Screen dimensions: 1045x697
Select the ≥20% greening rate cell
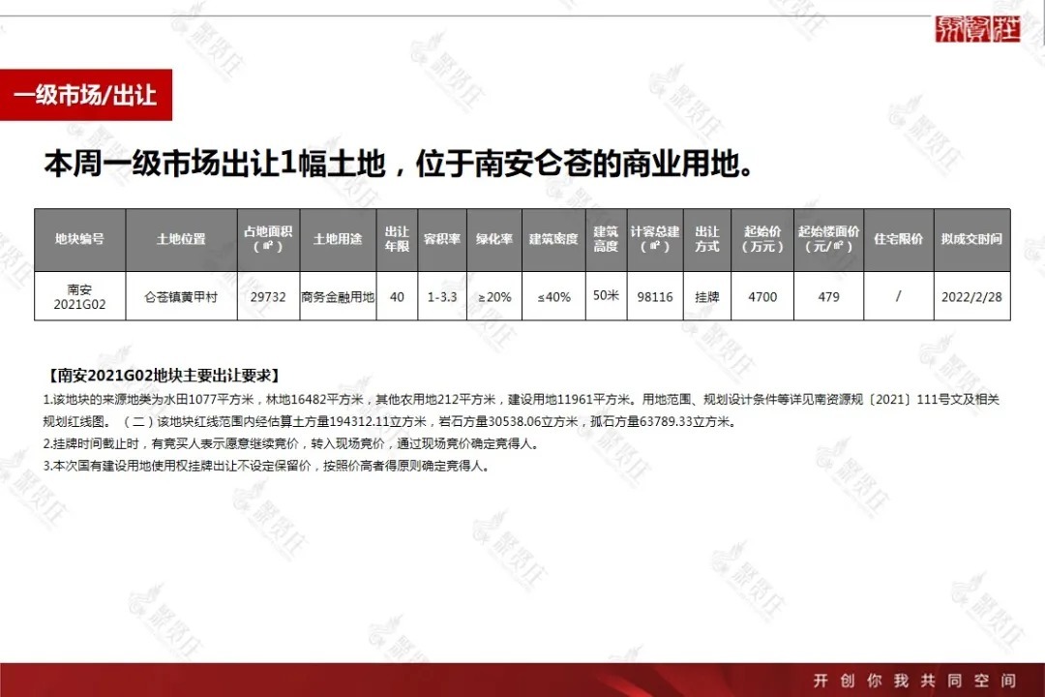click(494, 296)
